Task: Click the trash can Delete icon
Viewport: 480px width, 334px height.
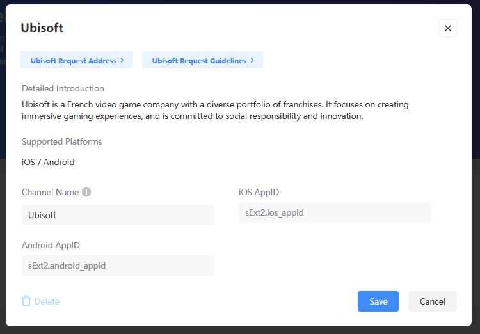Action: pyautogui.click(x=26, y=301)
